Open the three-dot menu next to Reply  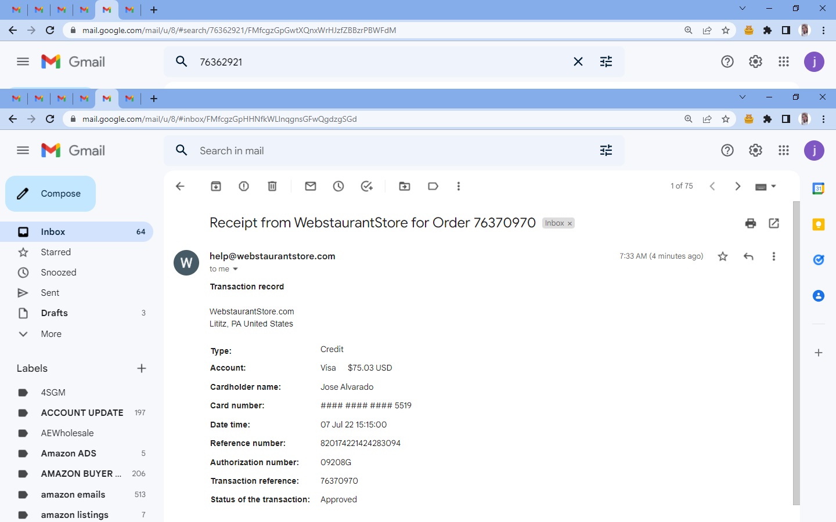[x=774, y=256]
